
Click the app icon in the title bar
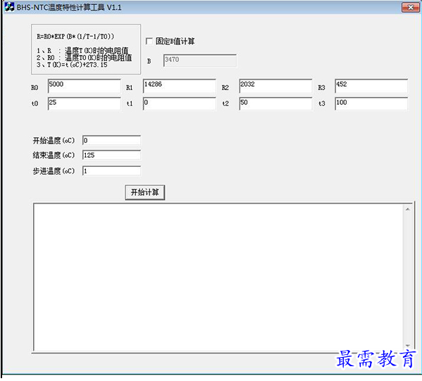pos(9,7)
